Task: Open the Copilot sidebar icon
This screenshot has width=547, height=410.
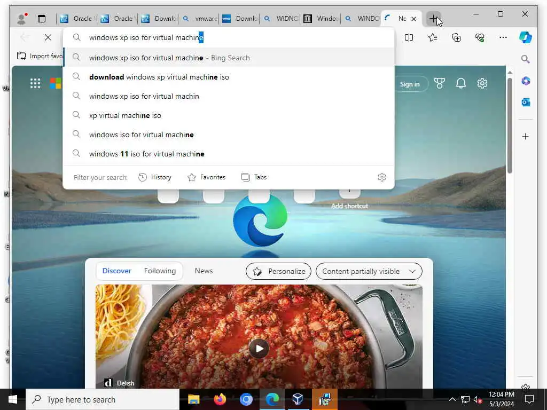Action: pos(526,37)
